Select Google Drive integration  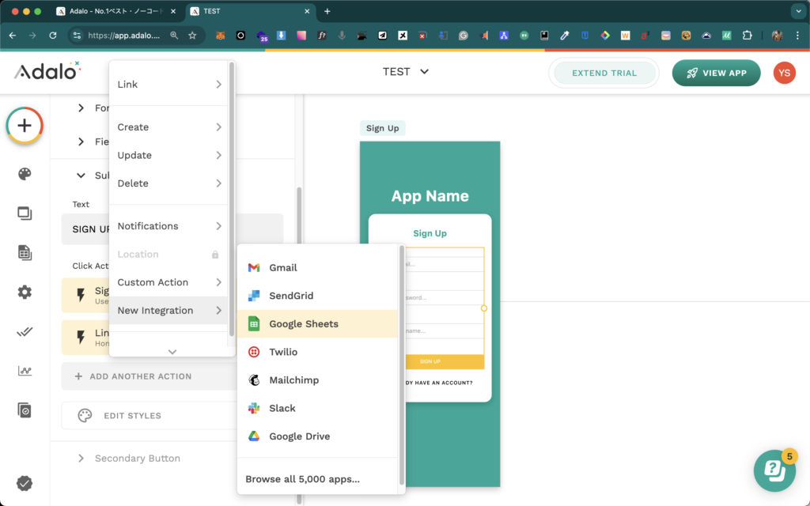coord(318,436)
